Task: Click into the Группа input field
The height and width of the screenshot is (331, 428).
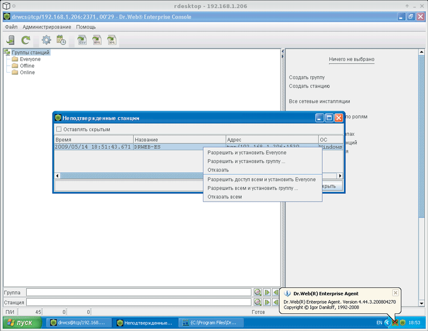Action: click(139, 292)
